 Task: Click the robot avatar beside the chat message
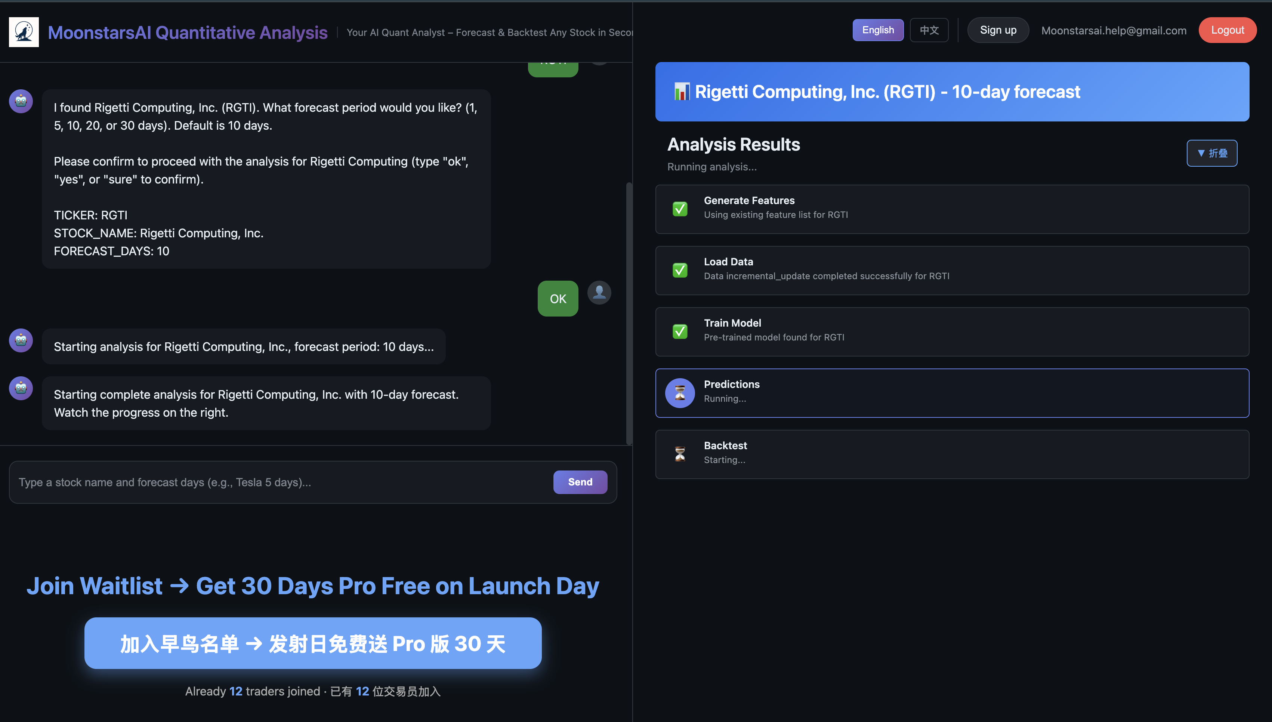20,101
